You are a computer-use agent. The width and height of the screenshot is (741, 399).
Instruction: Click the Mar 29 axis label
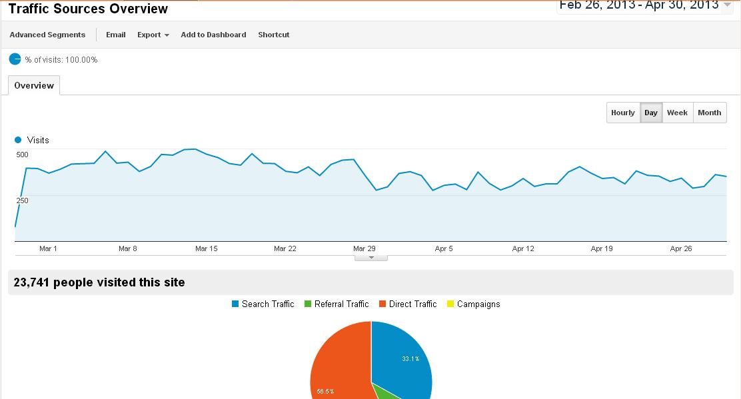point(365,248)
